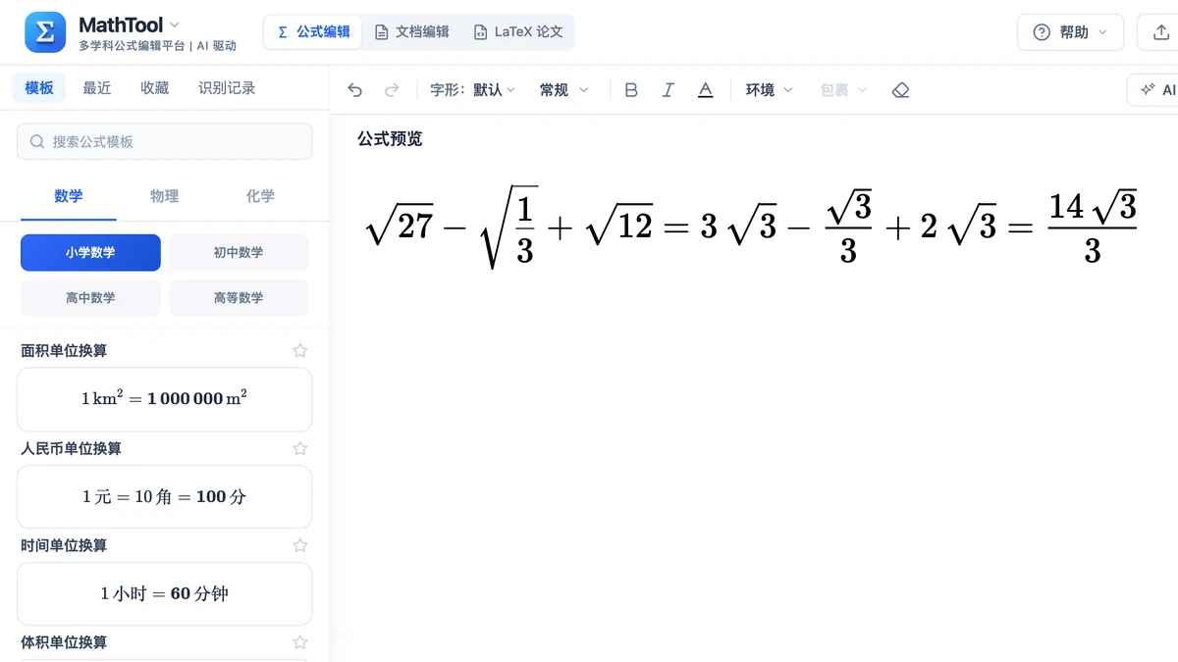The image size is (1178, 662).
Task: Insert the 1小时=60分钟 formula card
Action: point(165,593)
